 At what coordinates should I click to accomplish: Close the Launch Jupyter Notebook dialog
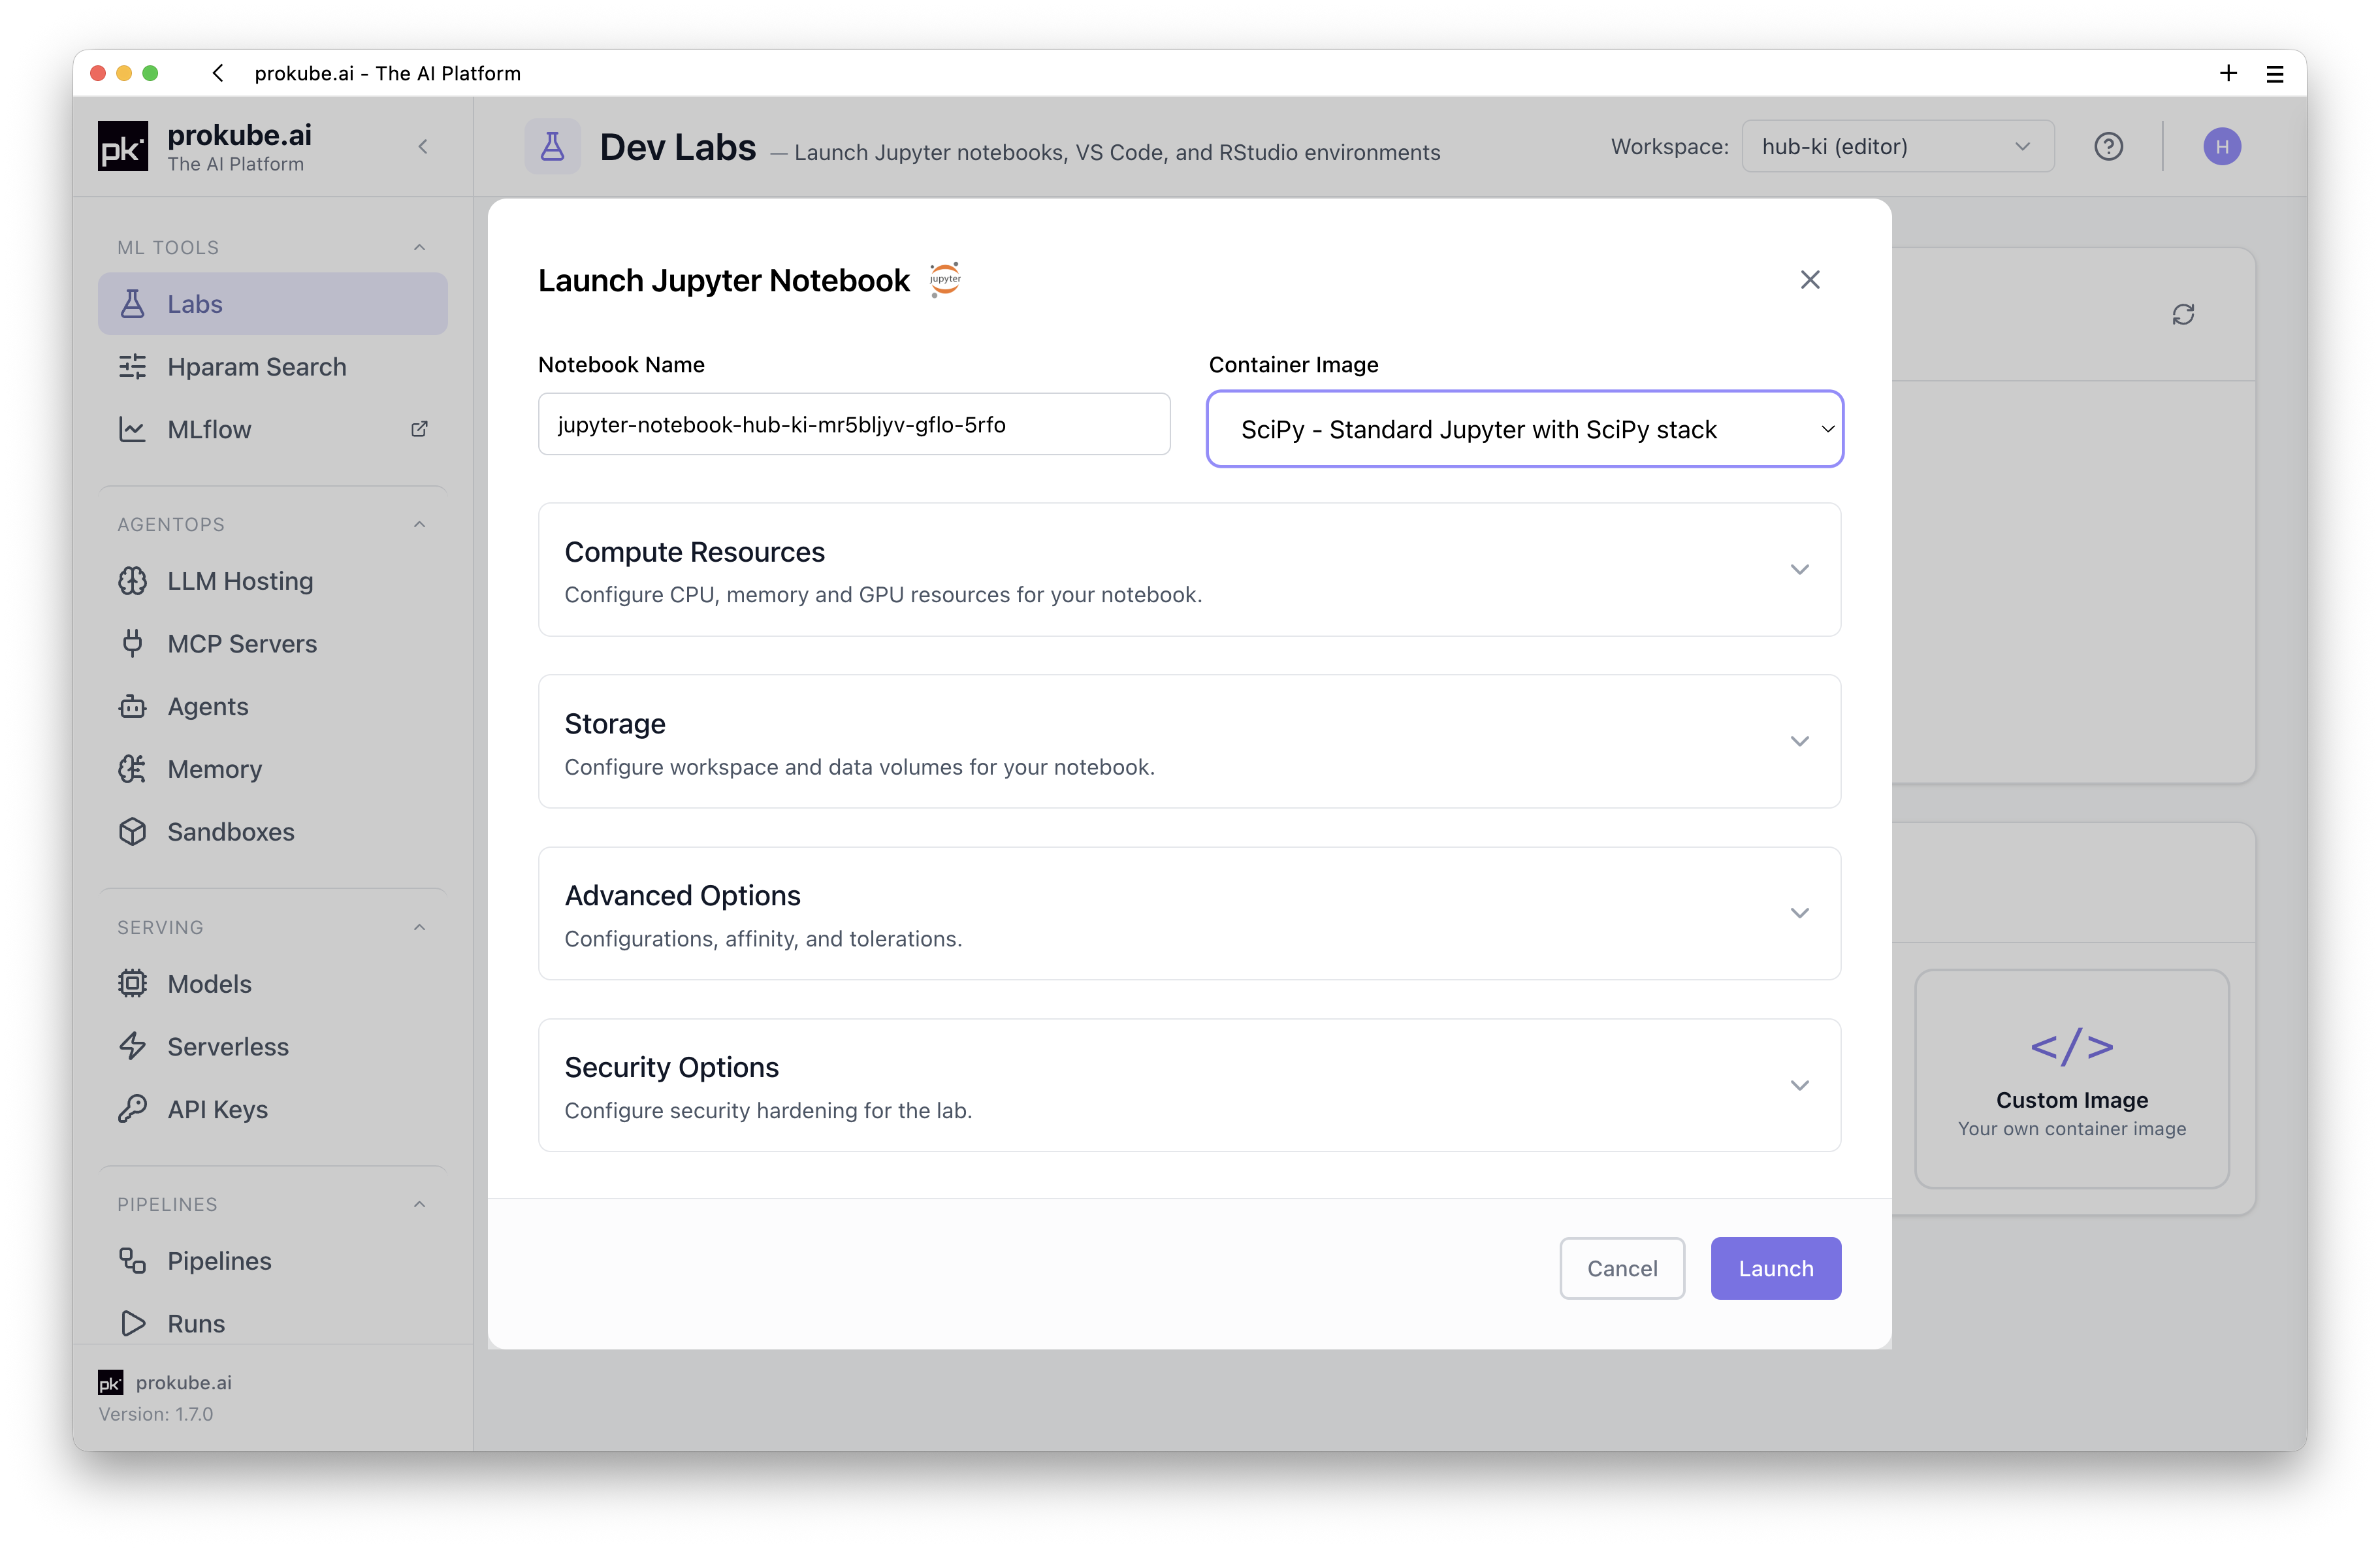click(x=1809, y=280)
